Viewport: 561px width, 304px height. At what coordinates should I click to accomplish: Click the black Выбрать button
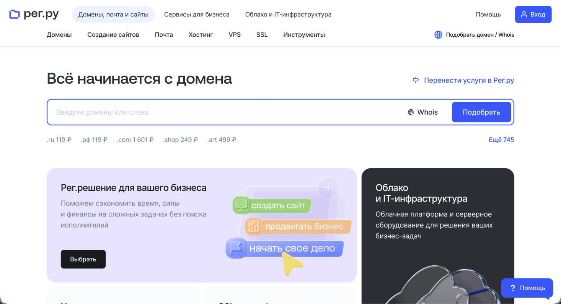pyautogui.click(x=83, y=259)
